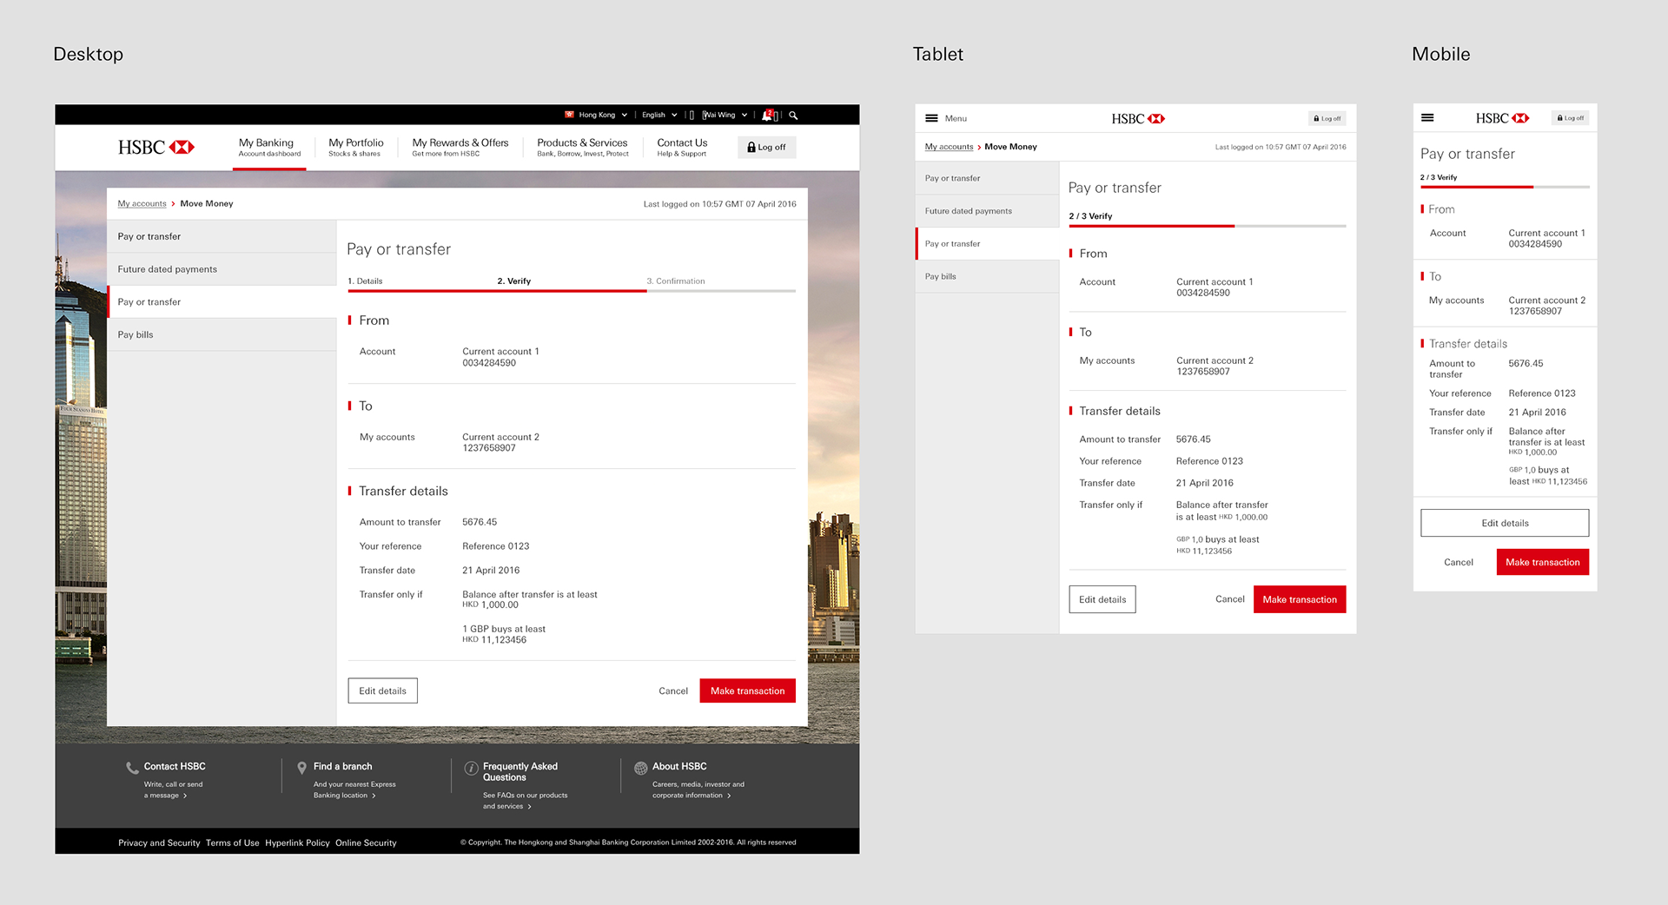Open Find a branch footer link
The height and width of the screenshot is (905, 1668).
tap(342, 766)
